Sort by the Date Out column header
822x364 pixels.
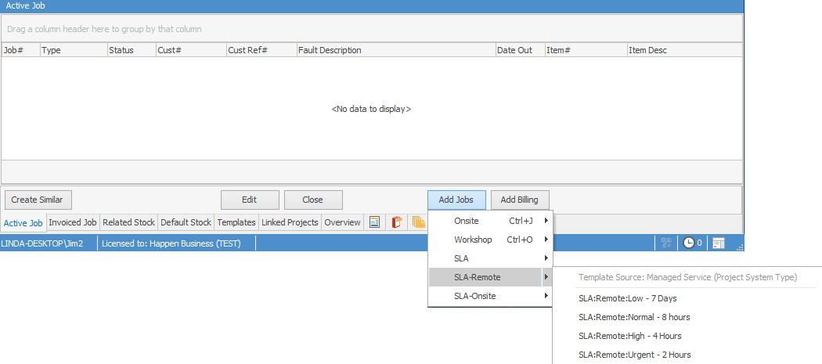(x=521, y=50)
